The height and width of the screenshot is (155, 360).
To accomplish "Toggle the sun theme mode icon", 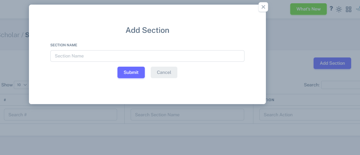I will point(339,9).
